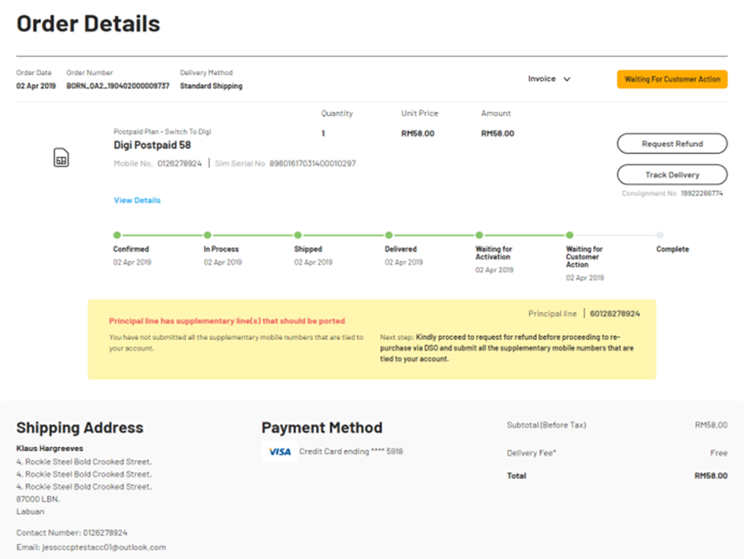
Task: Click the Order Details page heading
Action: click(x=89, y=24)
